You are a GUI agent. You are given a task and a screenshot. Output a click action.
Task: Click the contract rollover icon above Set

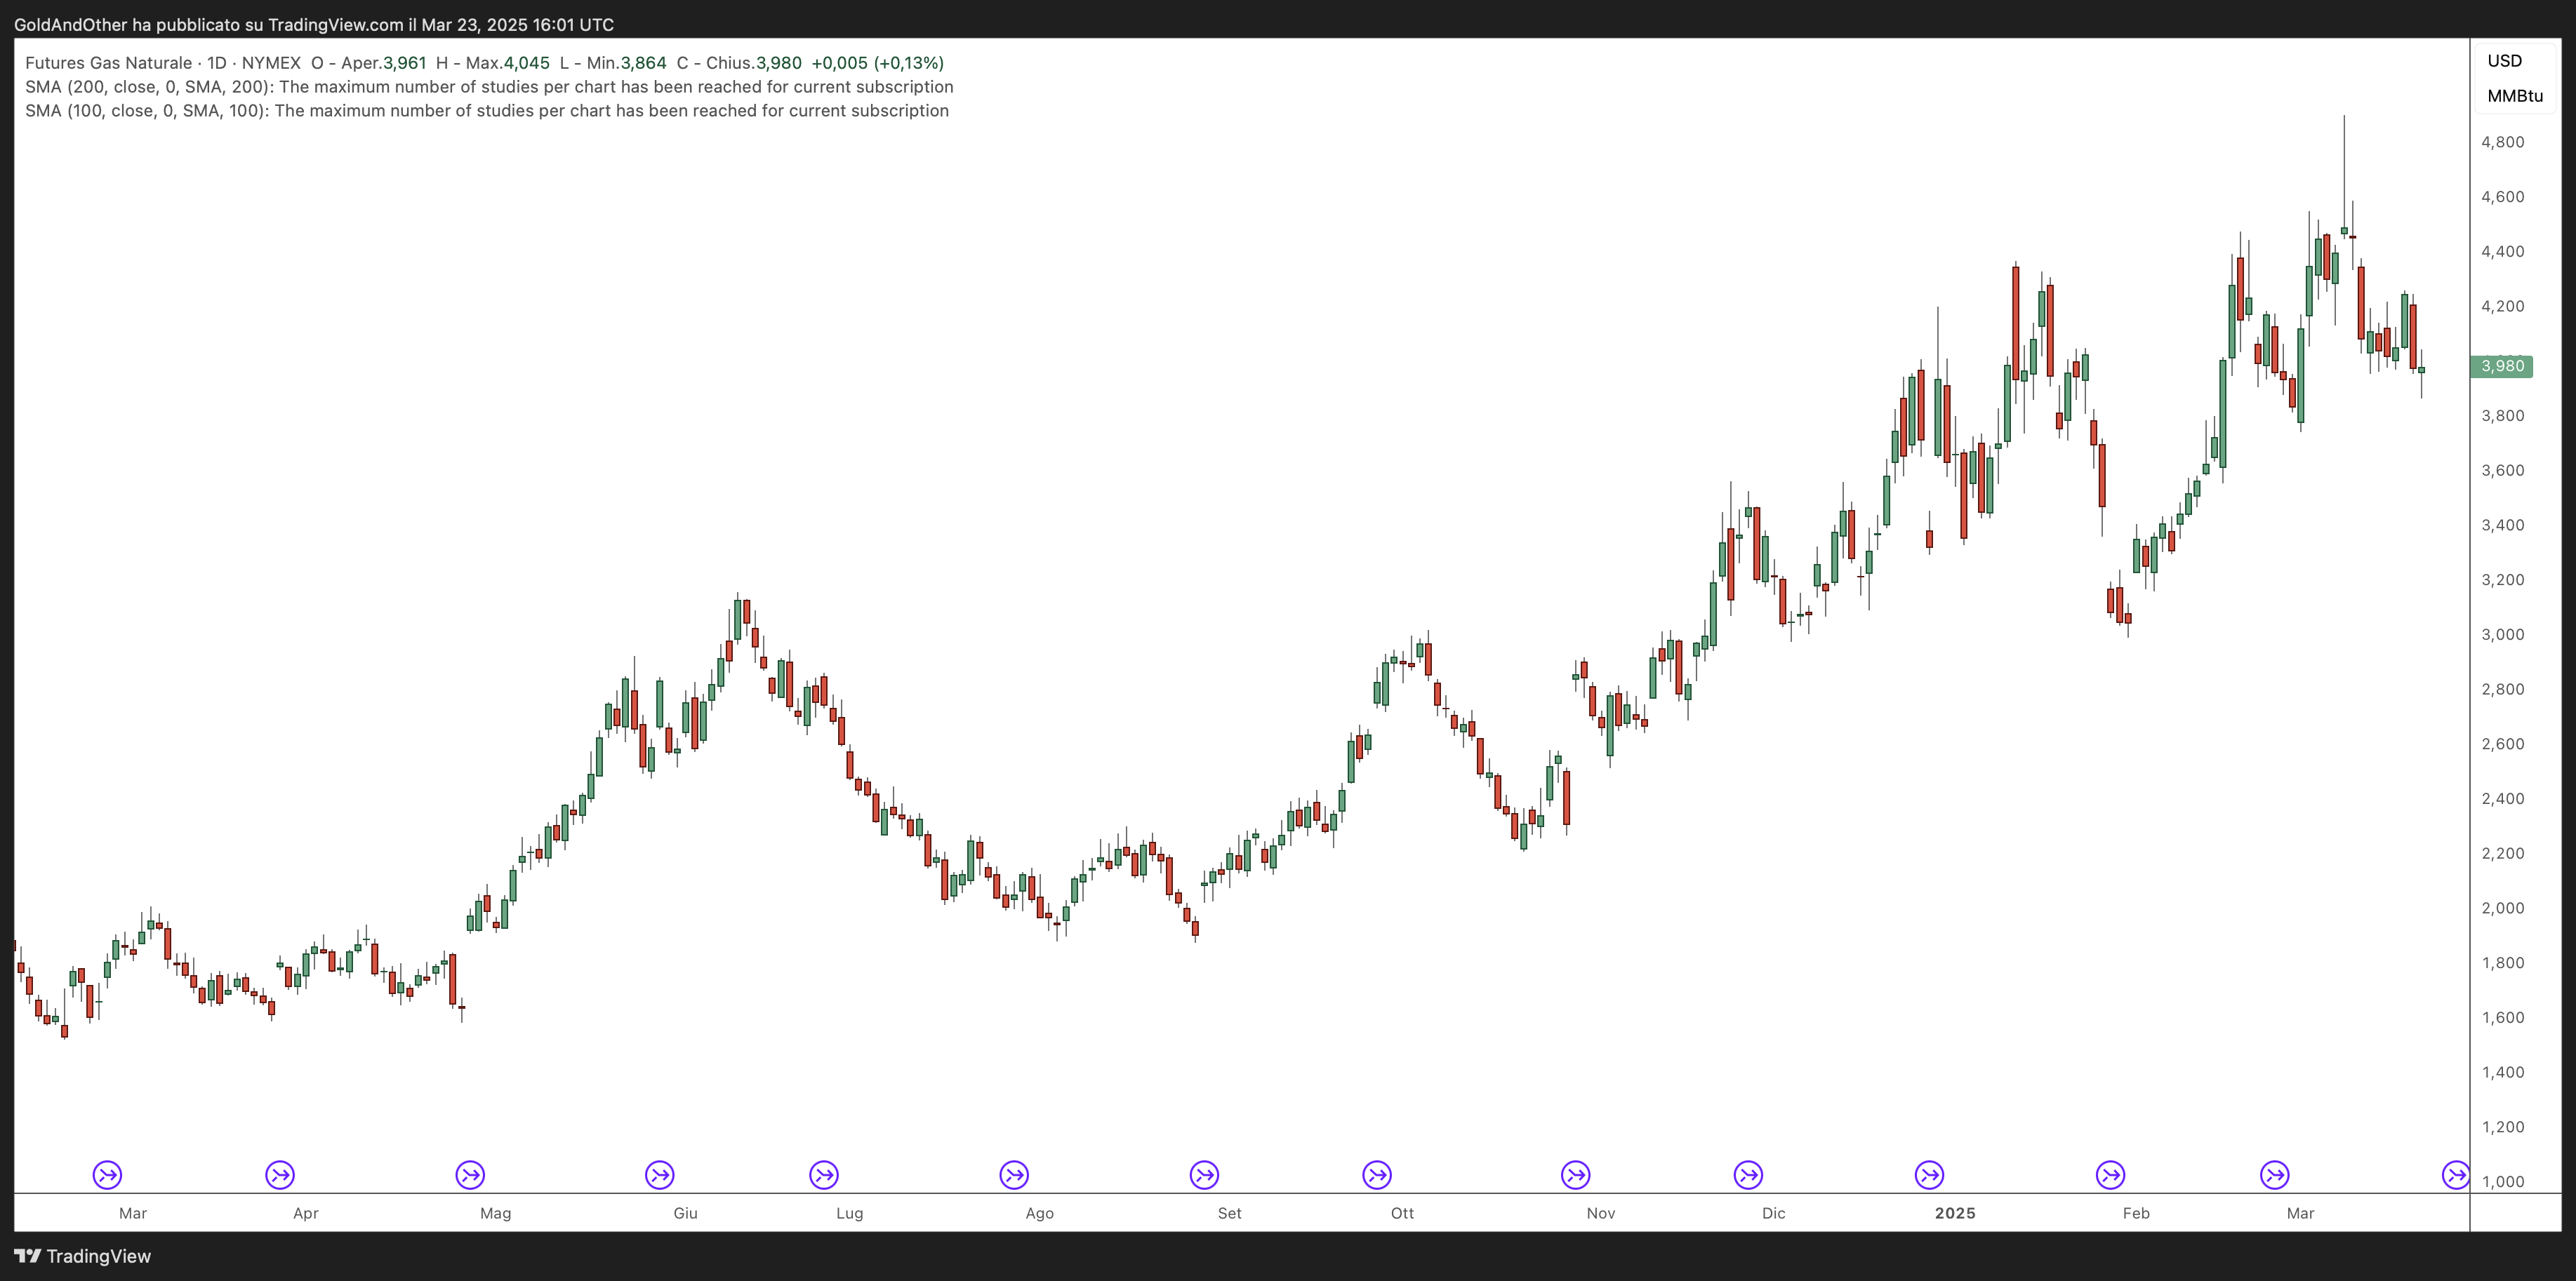coord(1204,1174)
